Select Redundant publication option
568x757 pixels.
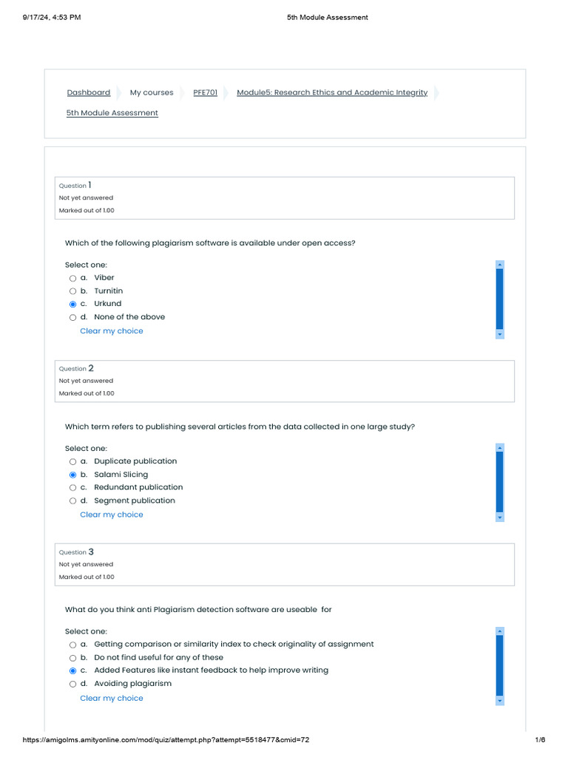coord(73,488)
